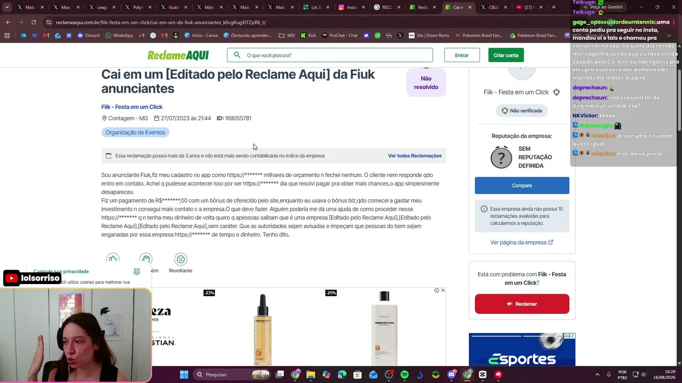Click the Criar conta button
The image size is (682, 383).
pos(506,55)
